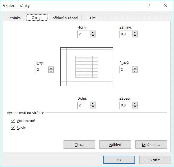Viewport: 174px width, 167px height.
Task: Switch to the Stránka tab
Action: pyautogui.click(x=14, y=18)
